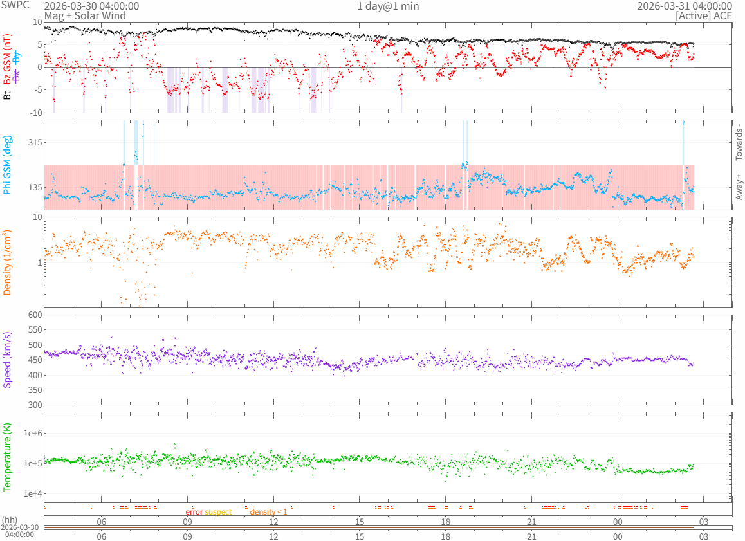Click the Speed (km/s) axis label
This screenshot has width=745, height=541.
pos(8,360)
